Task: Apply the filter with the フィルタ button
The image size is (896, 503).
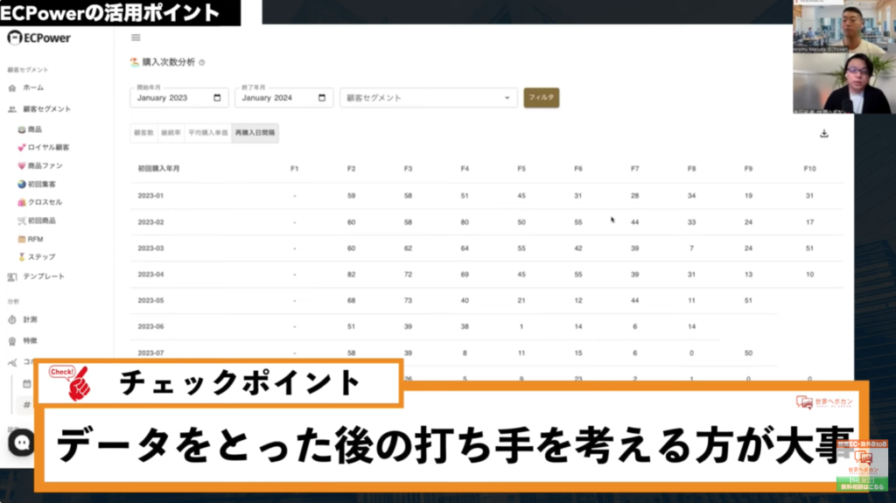Action: pyautogui.click(x=541, y=98)
